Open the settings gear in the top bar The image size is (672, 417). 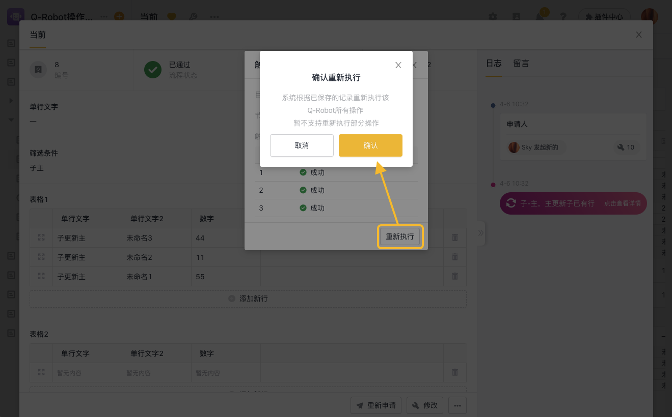[493, 16]
